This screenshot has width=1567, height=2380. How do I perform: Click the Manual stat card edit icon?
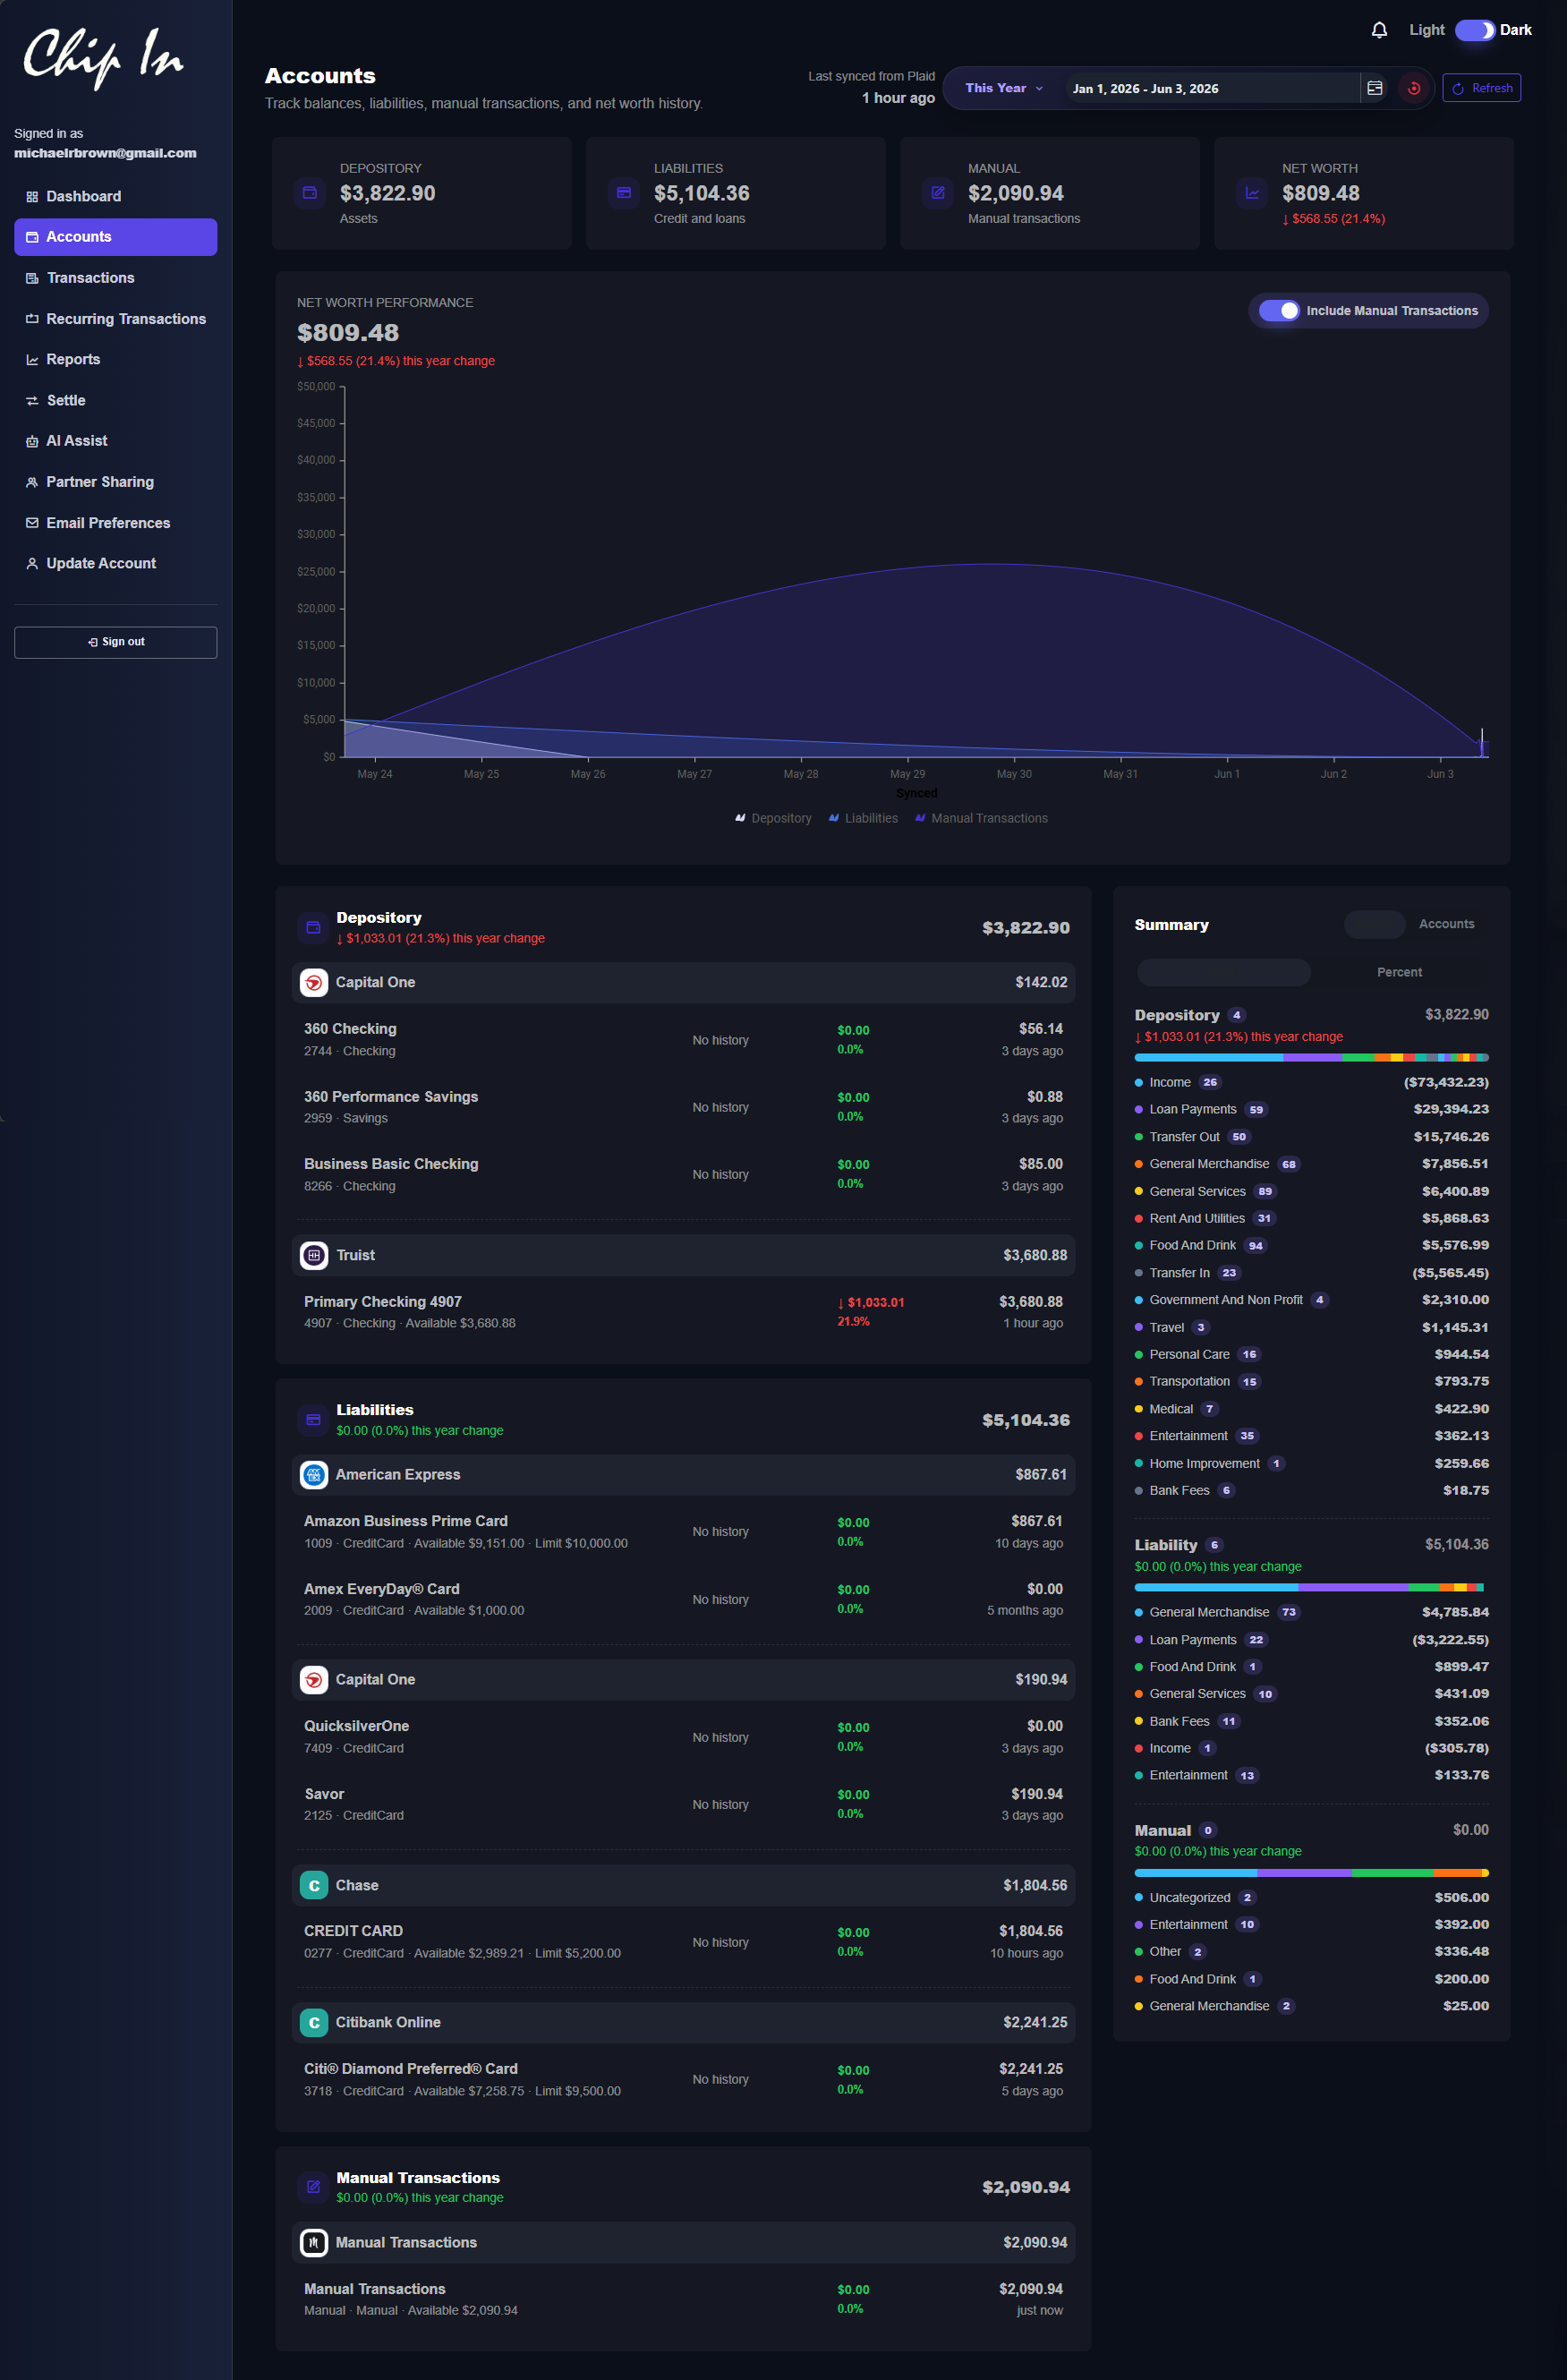click(938, 192)
